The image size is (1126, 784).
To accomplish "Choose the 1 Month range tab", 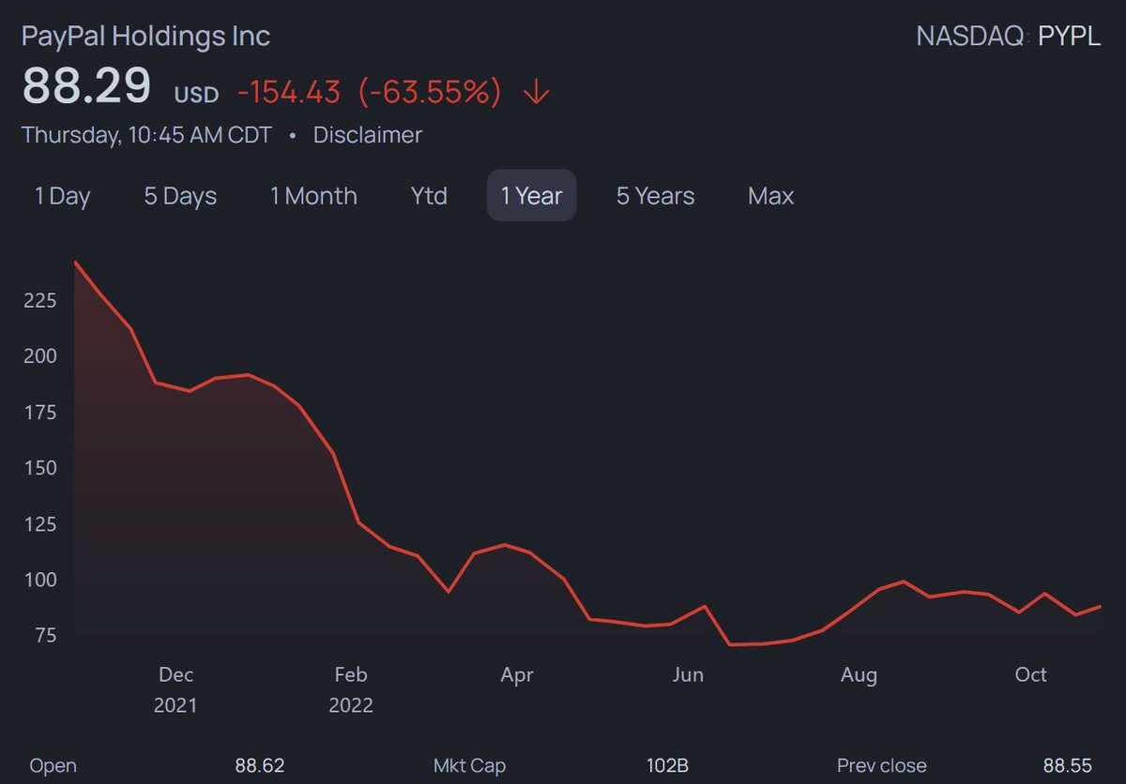I will tap(313, 196).
